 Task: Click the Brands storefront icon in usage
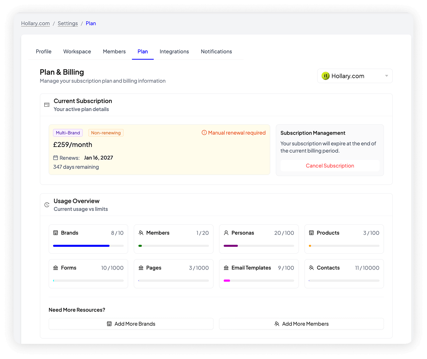(x=55, y=233)
